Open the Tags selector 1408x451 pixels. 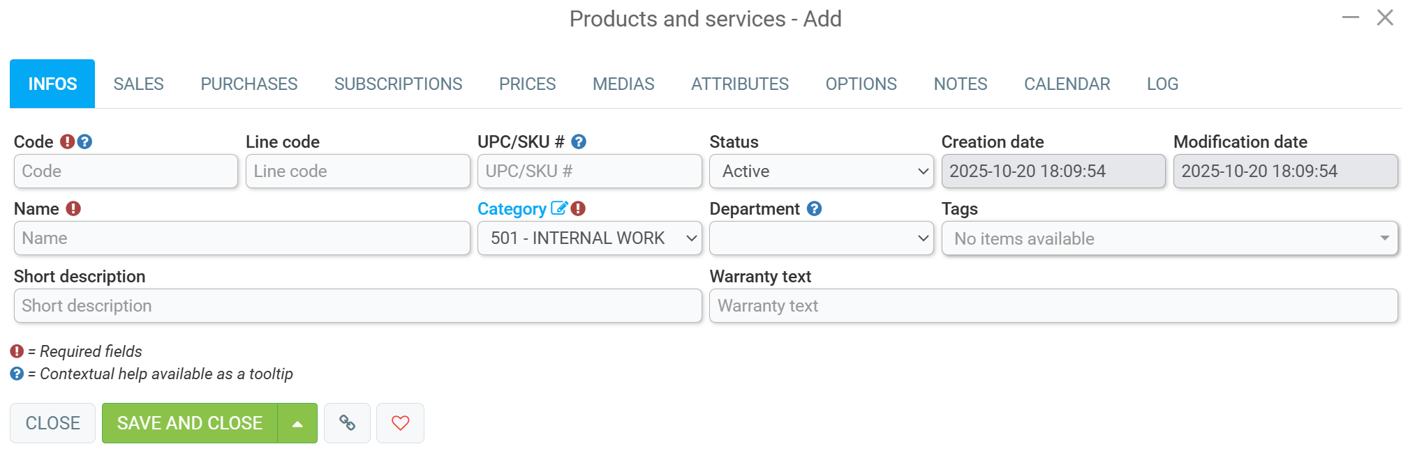tap(1169, 238)
